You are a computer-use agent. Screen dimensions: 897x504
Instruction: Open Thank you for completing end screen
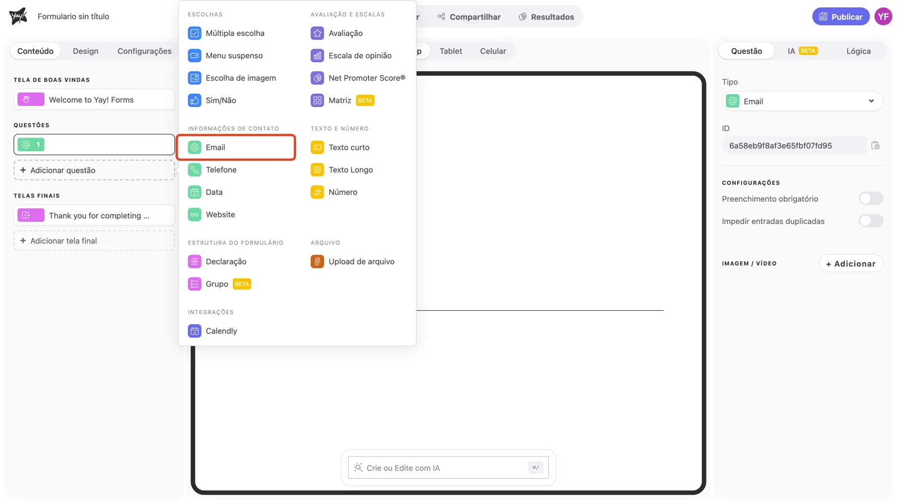pyautogui.click(x=94, y=215)
